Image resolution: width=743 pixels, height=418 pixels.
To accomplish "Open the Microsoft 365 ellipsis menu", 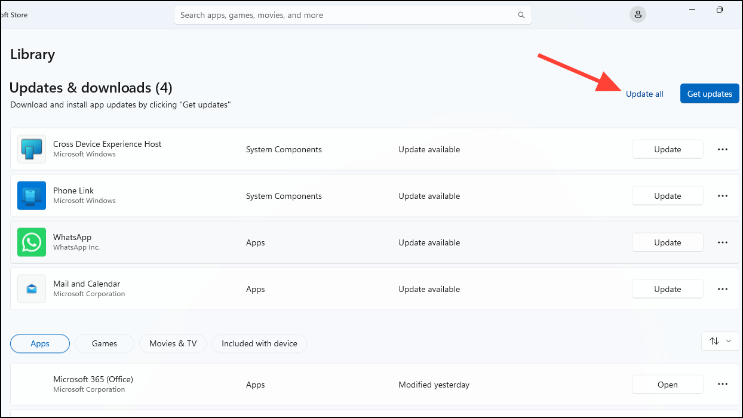I will (723, 384).
